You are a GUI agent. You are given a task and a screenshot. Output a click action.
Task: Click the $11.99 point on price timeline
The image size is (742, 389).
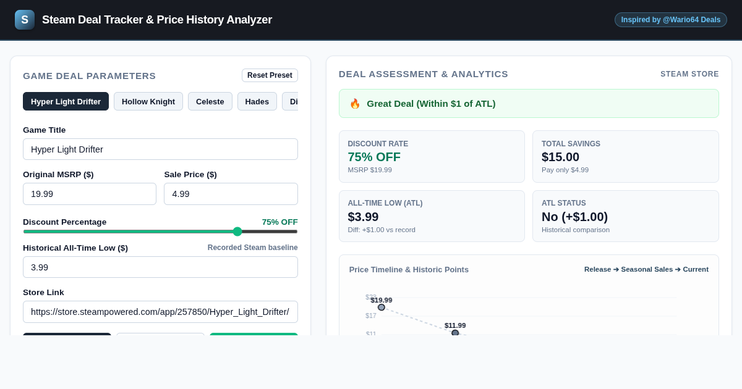[455, 333]
